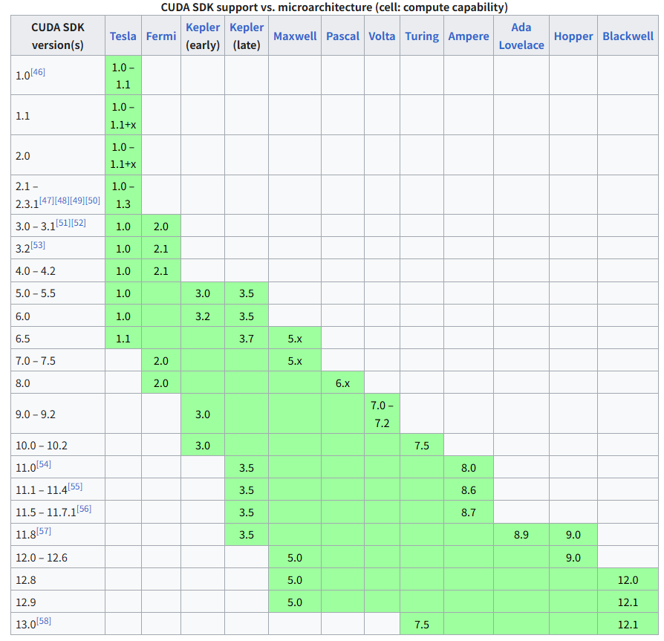
Task: Select the '9.0' Hopper cell in row 11.8
Action: coord(573,534)
